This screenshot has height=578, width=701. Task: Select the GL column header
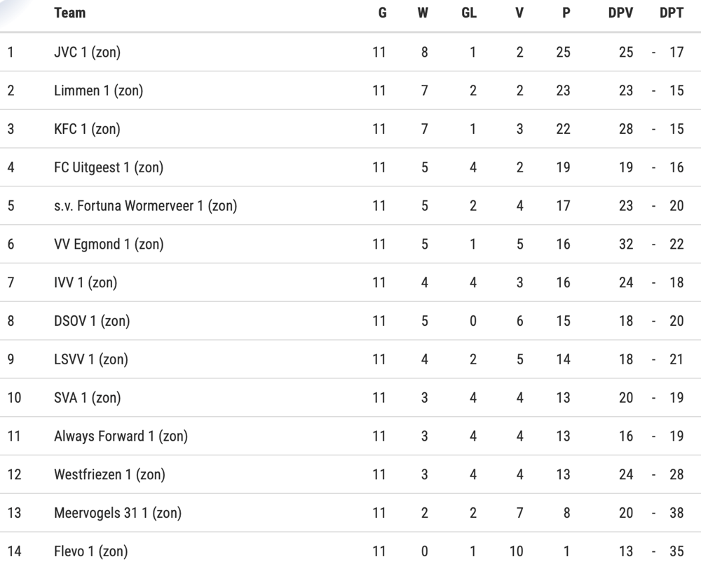click(x=469, y=13)
